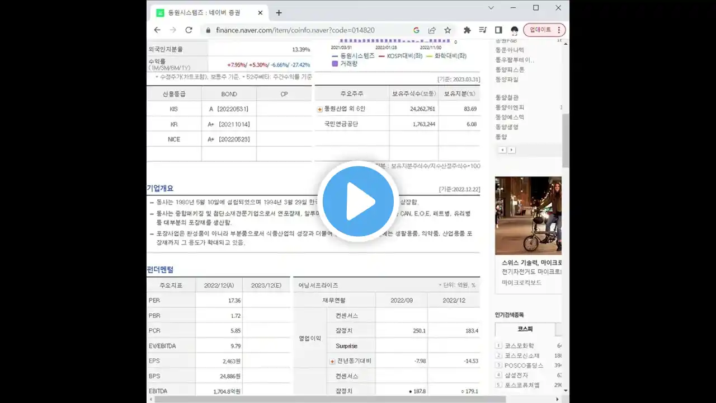The width and height of the screenshot is (716, 403).
Task: Click the 2022/12(A) column header
Action: (x=219, y=285)
